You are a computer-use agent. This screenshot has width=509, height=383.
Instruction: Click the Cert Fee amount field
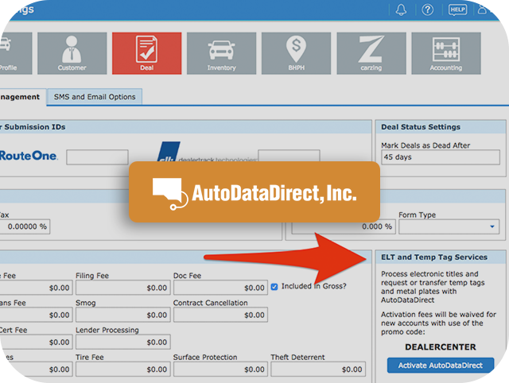(36, 342)
